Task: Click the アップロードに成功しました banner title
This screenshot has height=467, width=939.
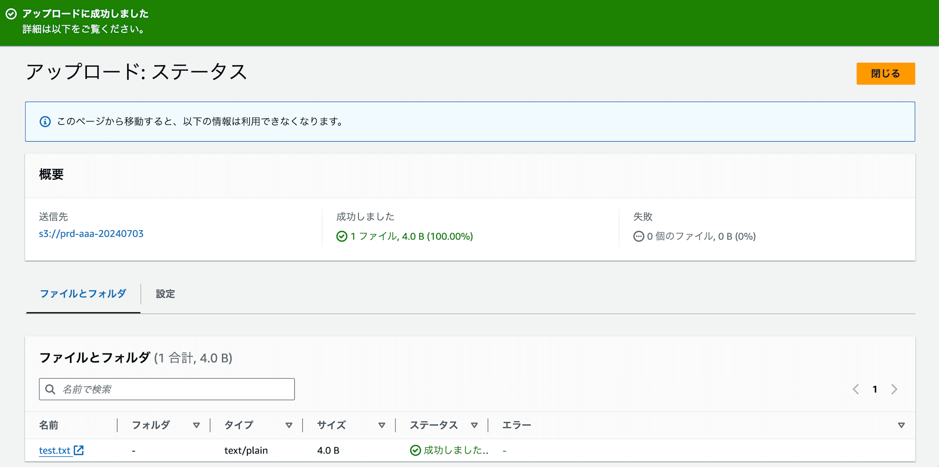Action: point(85,14)
